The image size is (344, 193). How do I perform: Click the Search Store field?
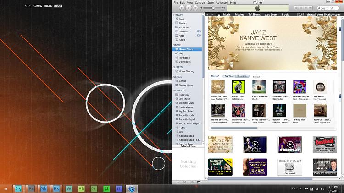pos(328,8)
